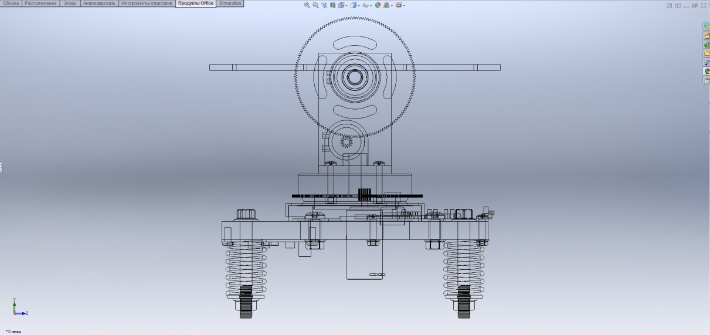Open the SolidWorks Resources task pane tab
This screenshot has height=335, width=710.
click(x=706, y=26)
